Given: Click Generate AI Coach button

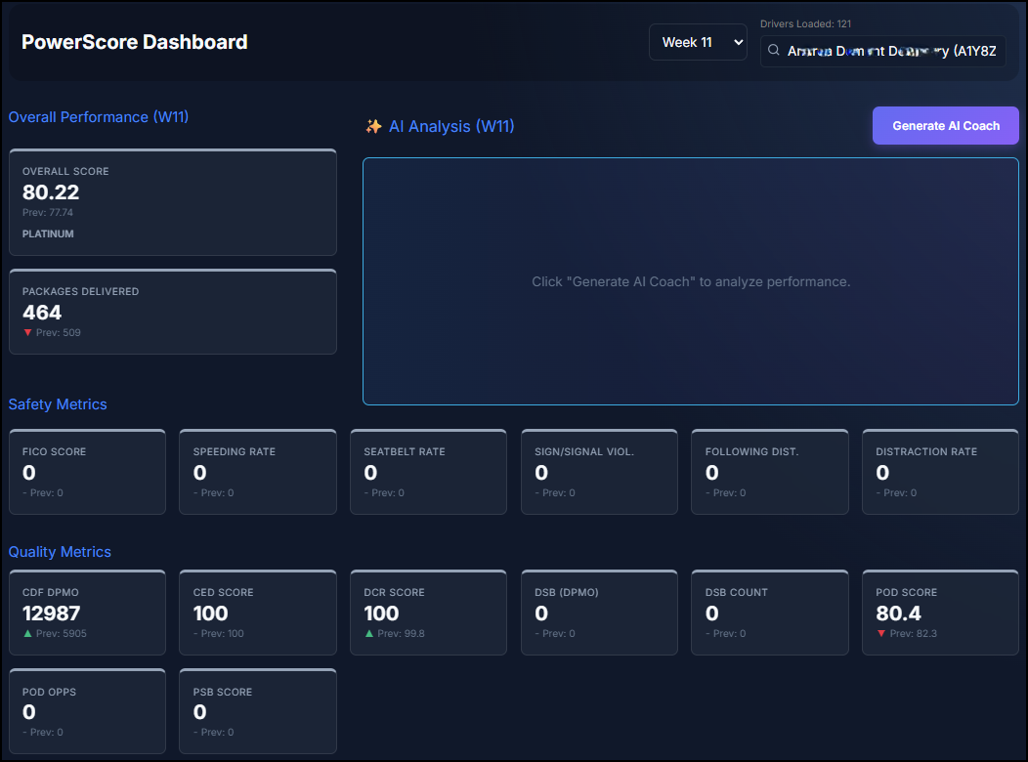Looking at the screenshot, I should tap(945, 126).
